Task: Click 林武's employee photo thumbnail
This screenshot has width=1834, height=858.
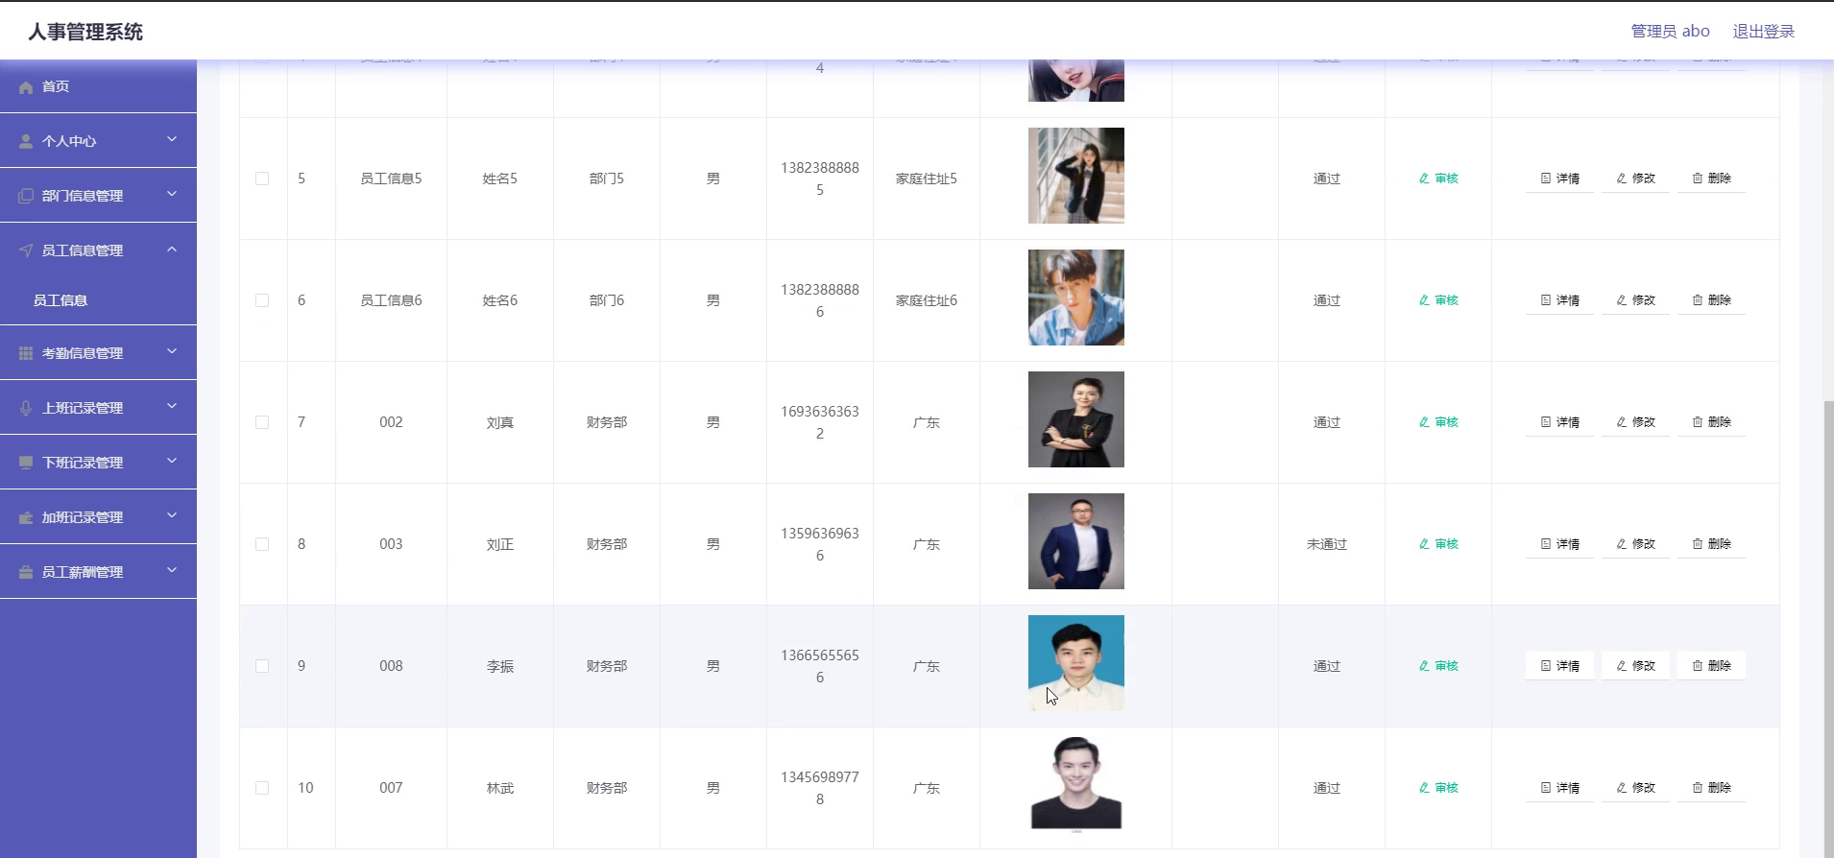Action: pyautogui.click(x=1075, y=783)
